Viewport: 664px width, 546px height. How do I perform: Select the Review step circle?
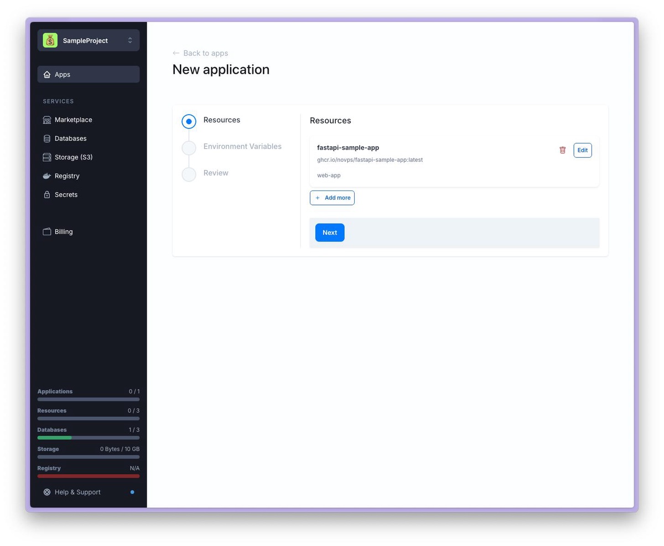[189, 174]
